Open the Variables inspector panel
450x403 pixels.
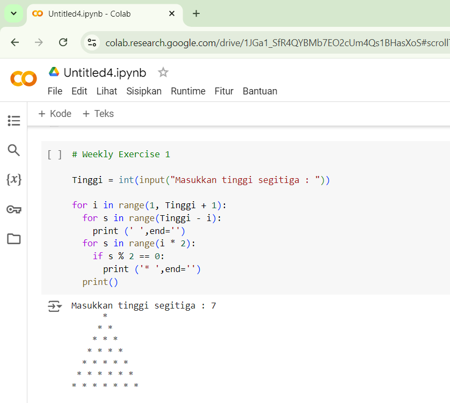(x=14, y=180)
